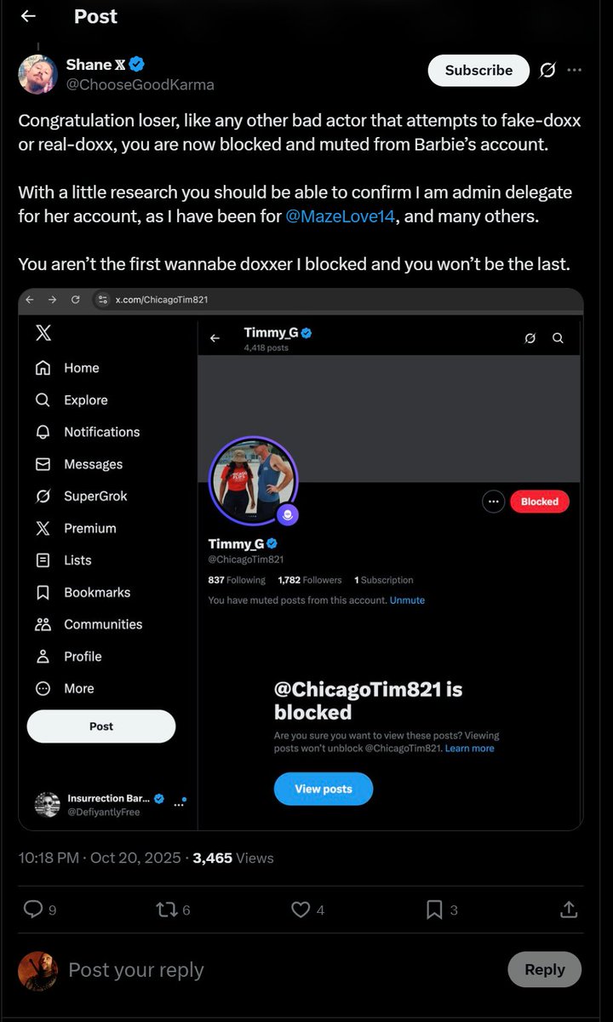
Task: Bookmark this post
Action: (x=434, y=910)
